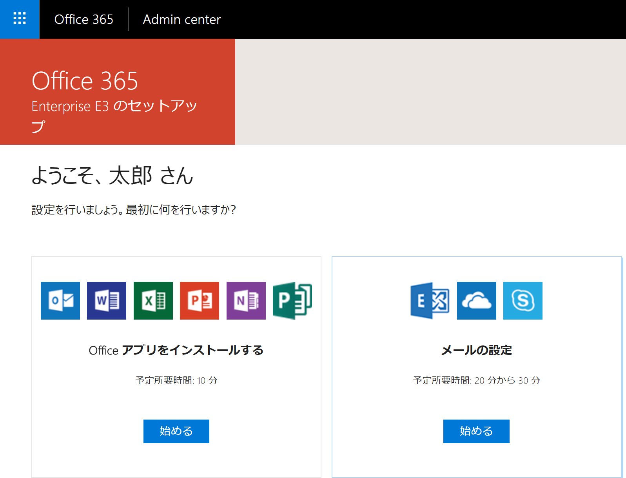
Task: Click the Outlook app icon
Action: click(x=60, y=301)
